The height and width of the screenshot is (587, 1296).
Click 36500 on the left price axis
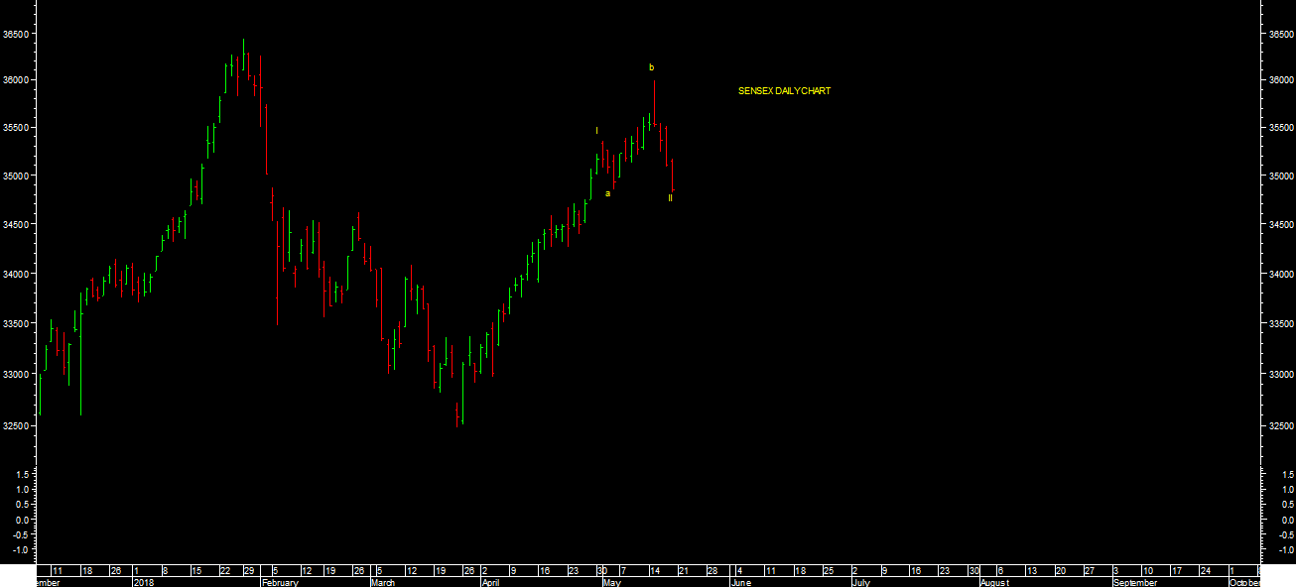16,34
